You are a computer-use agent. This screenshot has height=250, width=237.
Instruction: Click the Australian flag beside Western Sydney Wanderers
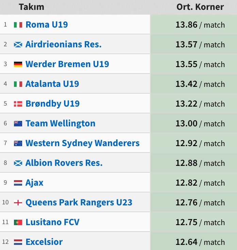point(18,143)
